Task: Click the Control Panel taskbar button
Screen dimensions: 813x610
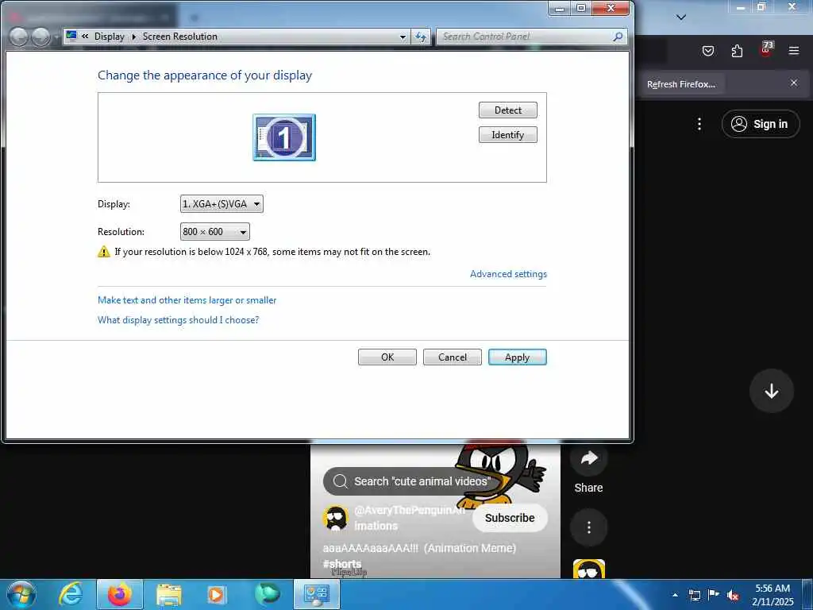Action: (x=316, y=594)
